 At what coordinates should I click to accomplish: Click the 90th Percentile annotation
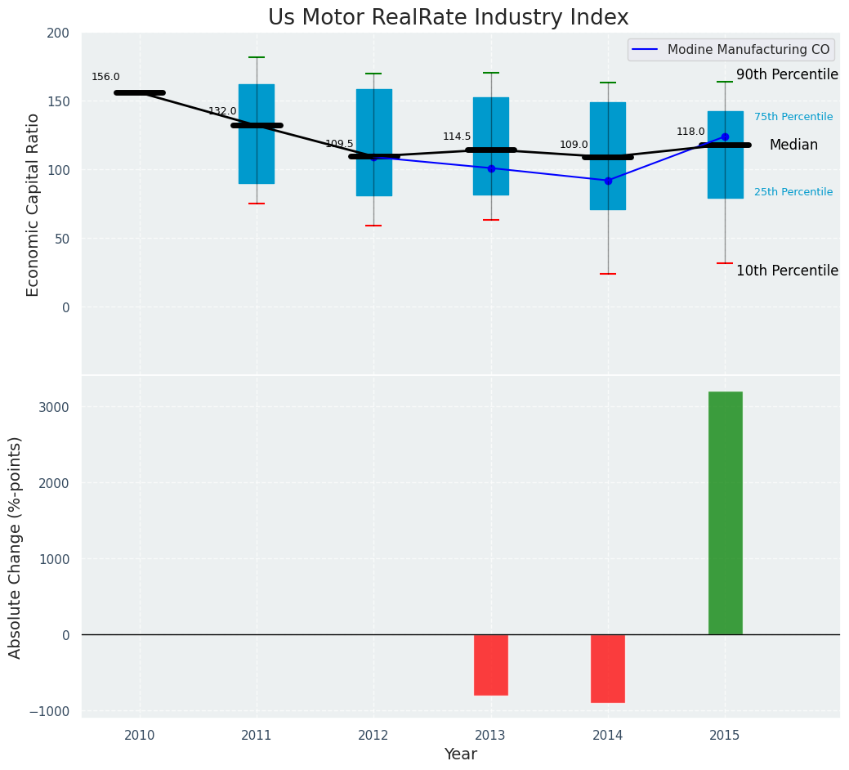pyautogui.click(x=787, y=75)
